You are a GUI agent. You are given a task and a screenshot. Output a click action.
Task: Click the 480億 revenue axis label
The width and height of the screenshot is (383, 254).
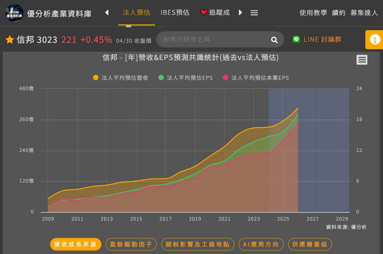26,89
